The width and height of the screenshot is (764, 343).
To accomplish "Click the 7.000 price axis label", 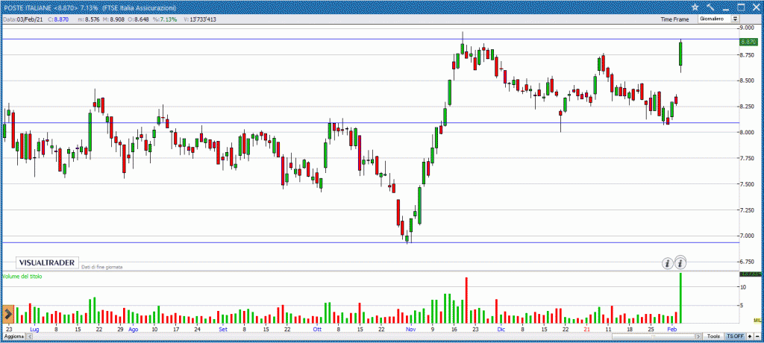I will click(748, 236).
